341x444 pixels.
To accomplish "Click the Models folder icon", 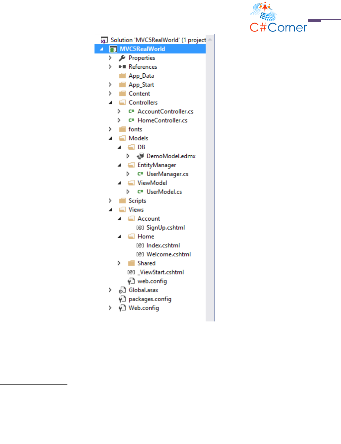I will pyautogui.click(x=122, y=138).
